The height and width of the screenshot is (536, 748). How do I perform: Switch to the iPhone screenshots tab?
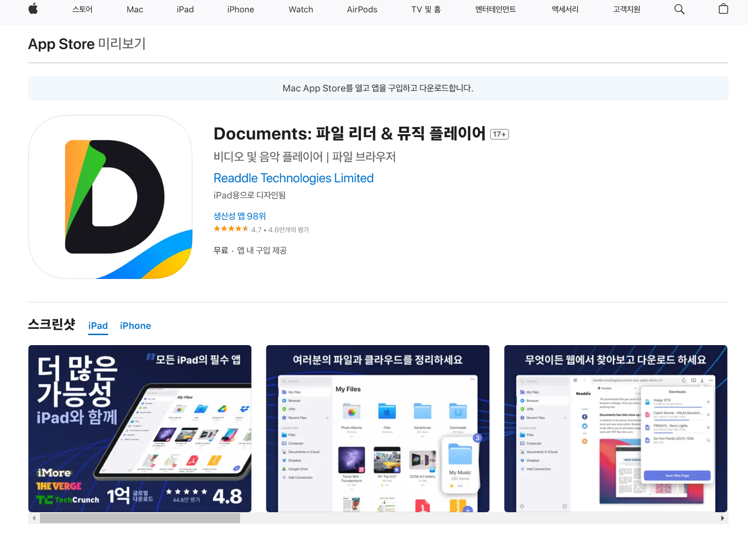click(135, 326)
